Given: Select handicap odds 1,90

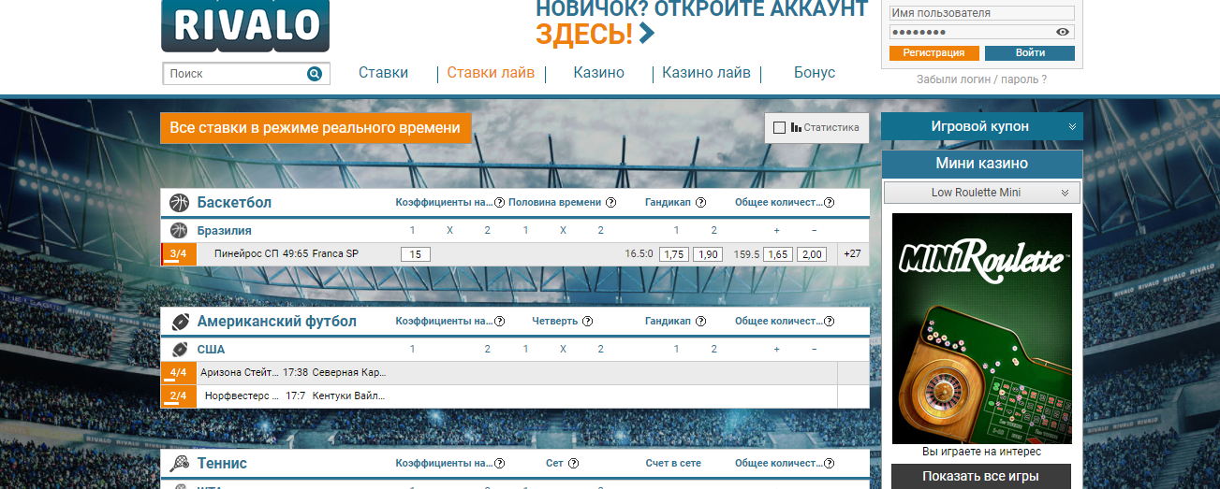Looking at the screenshot, I should point(708,254).
